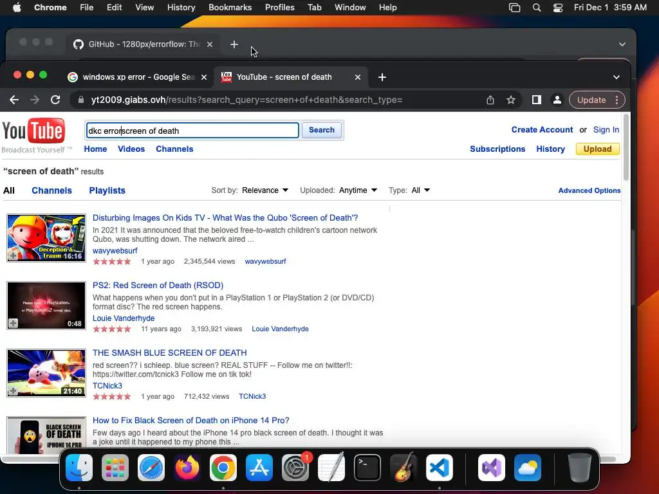
Task: Open the Chrome side panel icon
Action: [536, 100]
